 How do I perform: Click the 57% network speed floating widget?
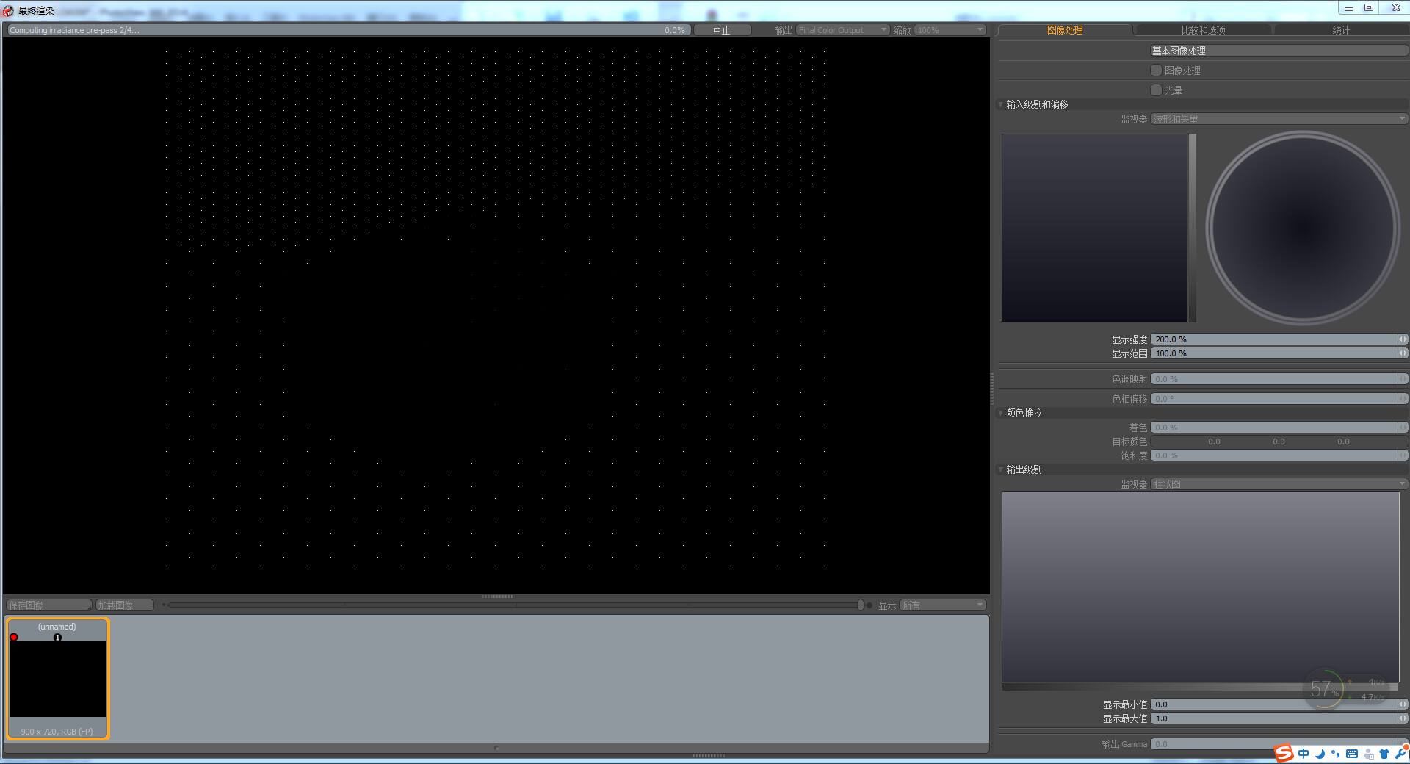pyautogui.click(x=1347, y=689)
